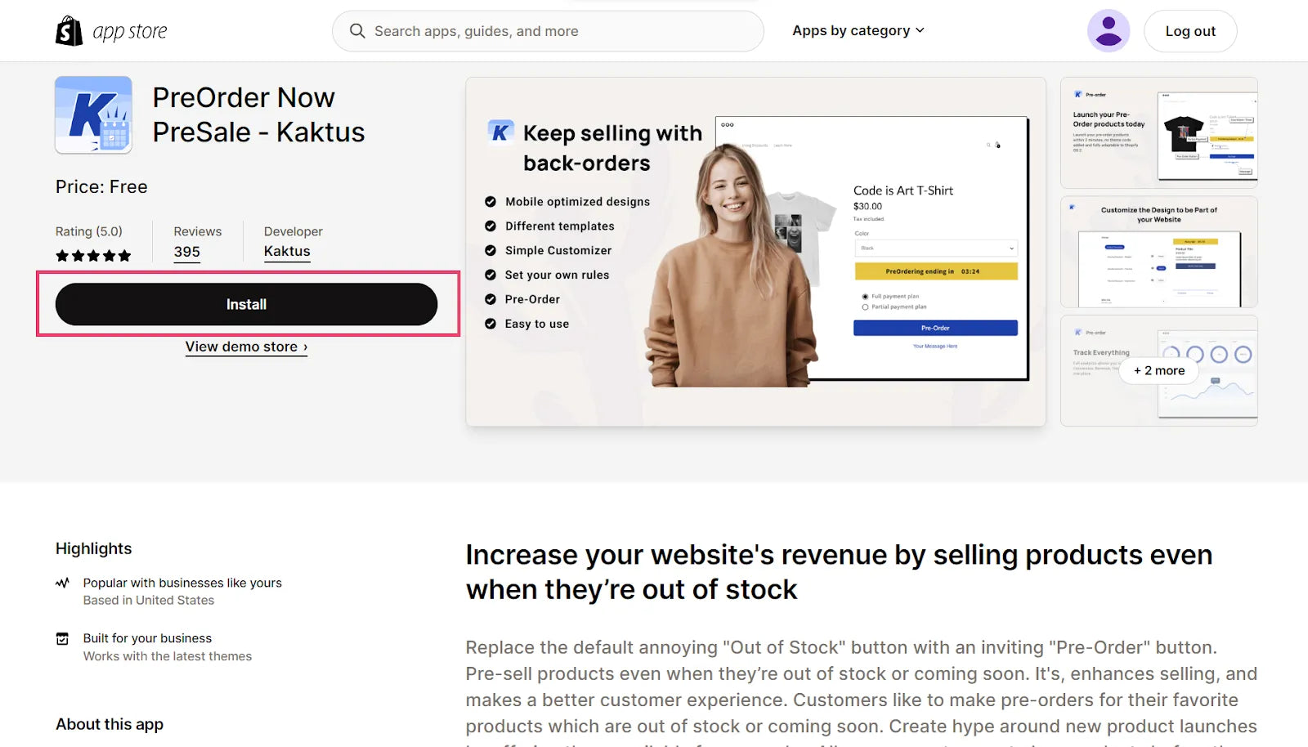Click the Kaktus K logo in main screenshot
This screenshot has width=1308, height=747.
(500, 132)
